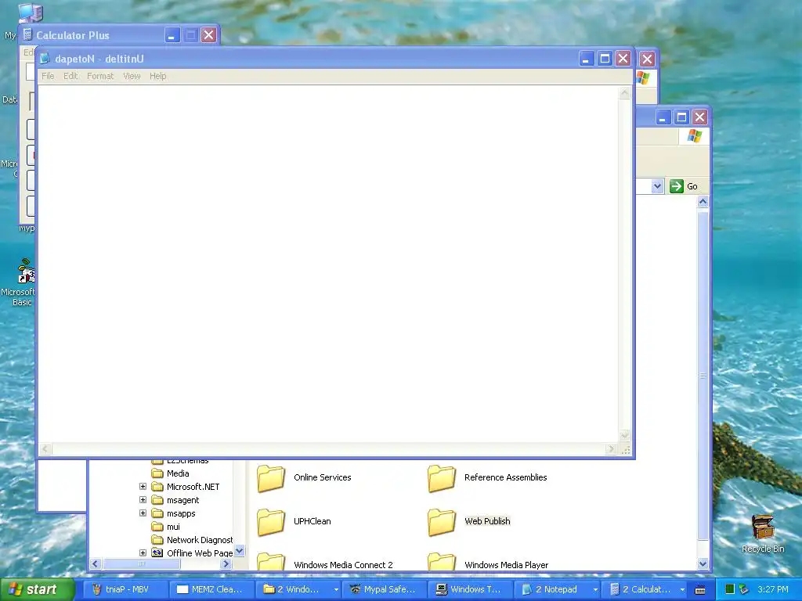Open the Help menu in Notepad

157,76
